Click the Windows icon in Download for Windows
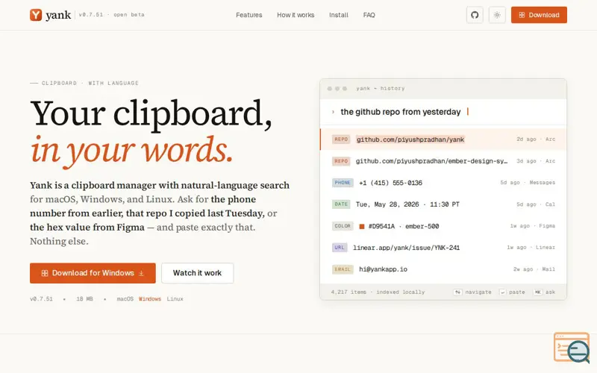Screen dimensions: 597x373 [45, 273]
